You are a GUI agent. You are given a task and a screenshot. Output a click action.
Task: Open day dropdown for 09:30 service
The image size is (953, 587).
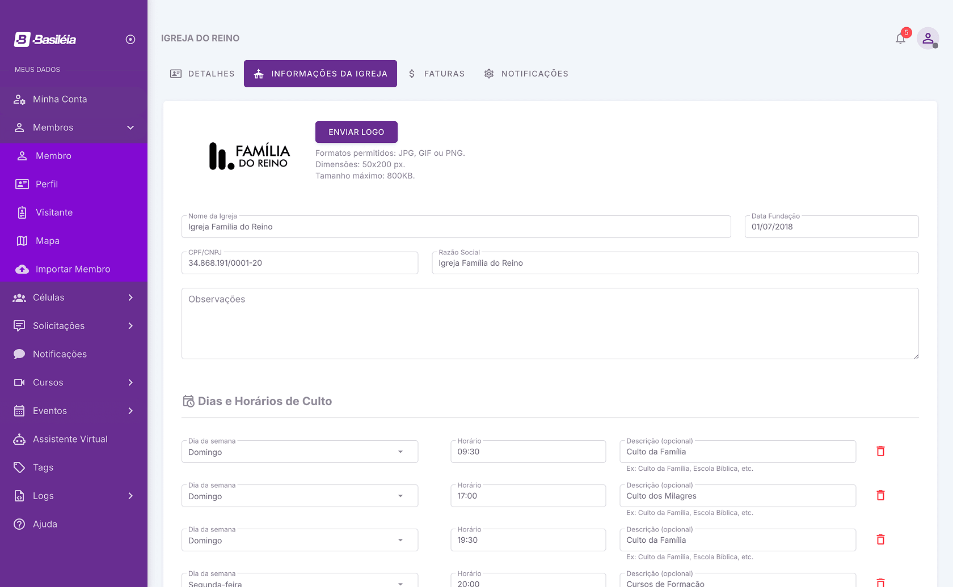pos(300,452)
